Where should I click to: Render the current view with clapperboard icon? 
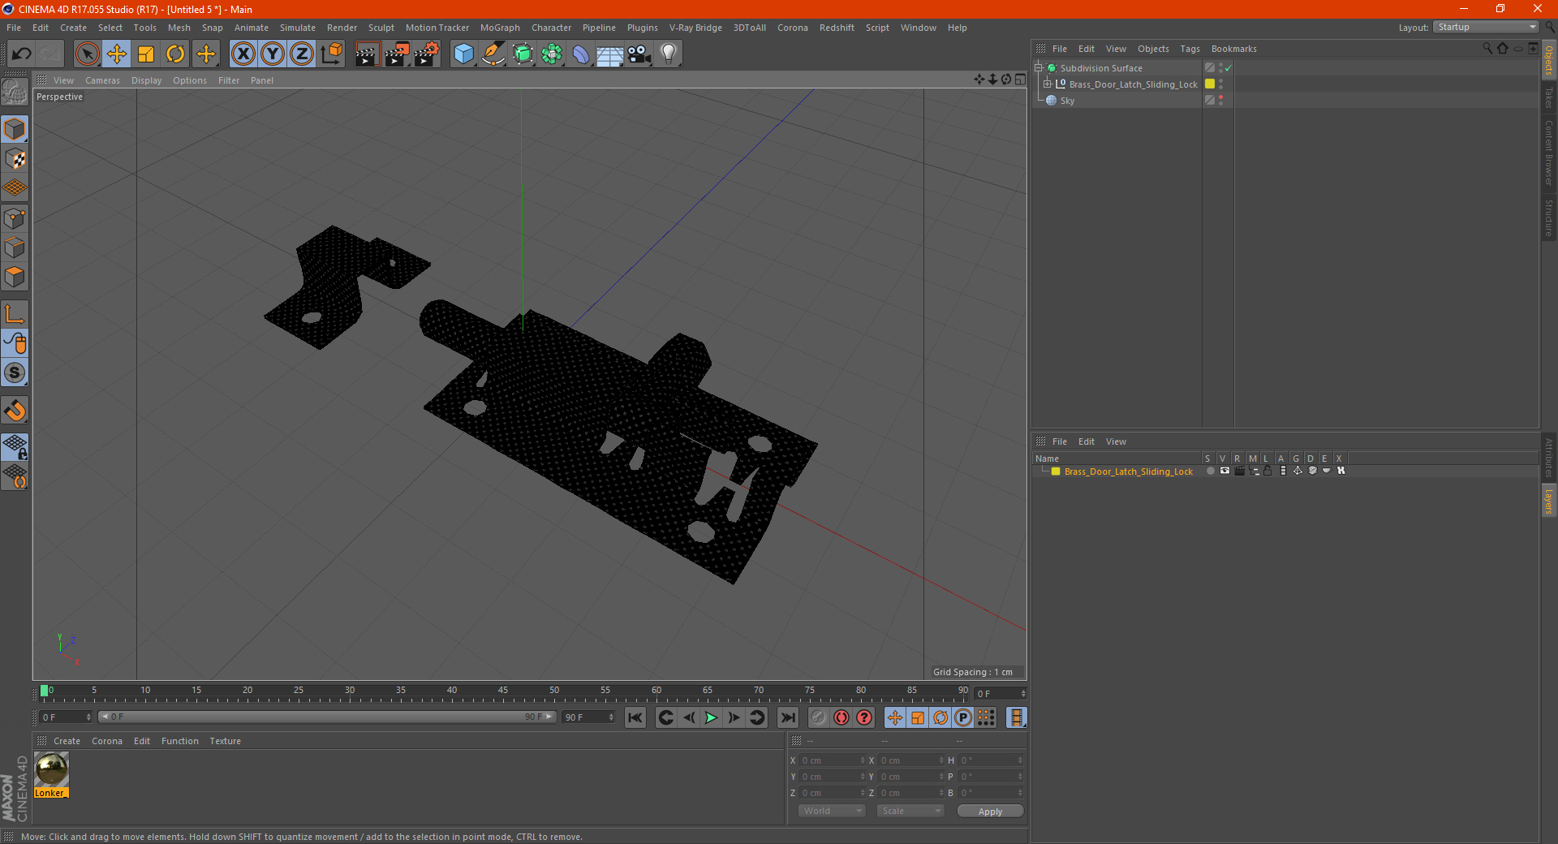[x=367, y=54]
